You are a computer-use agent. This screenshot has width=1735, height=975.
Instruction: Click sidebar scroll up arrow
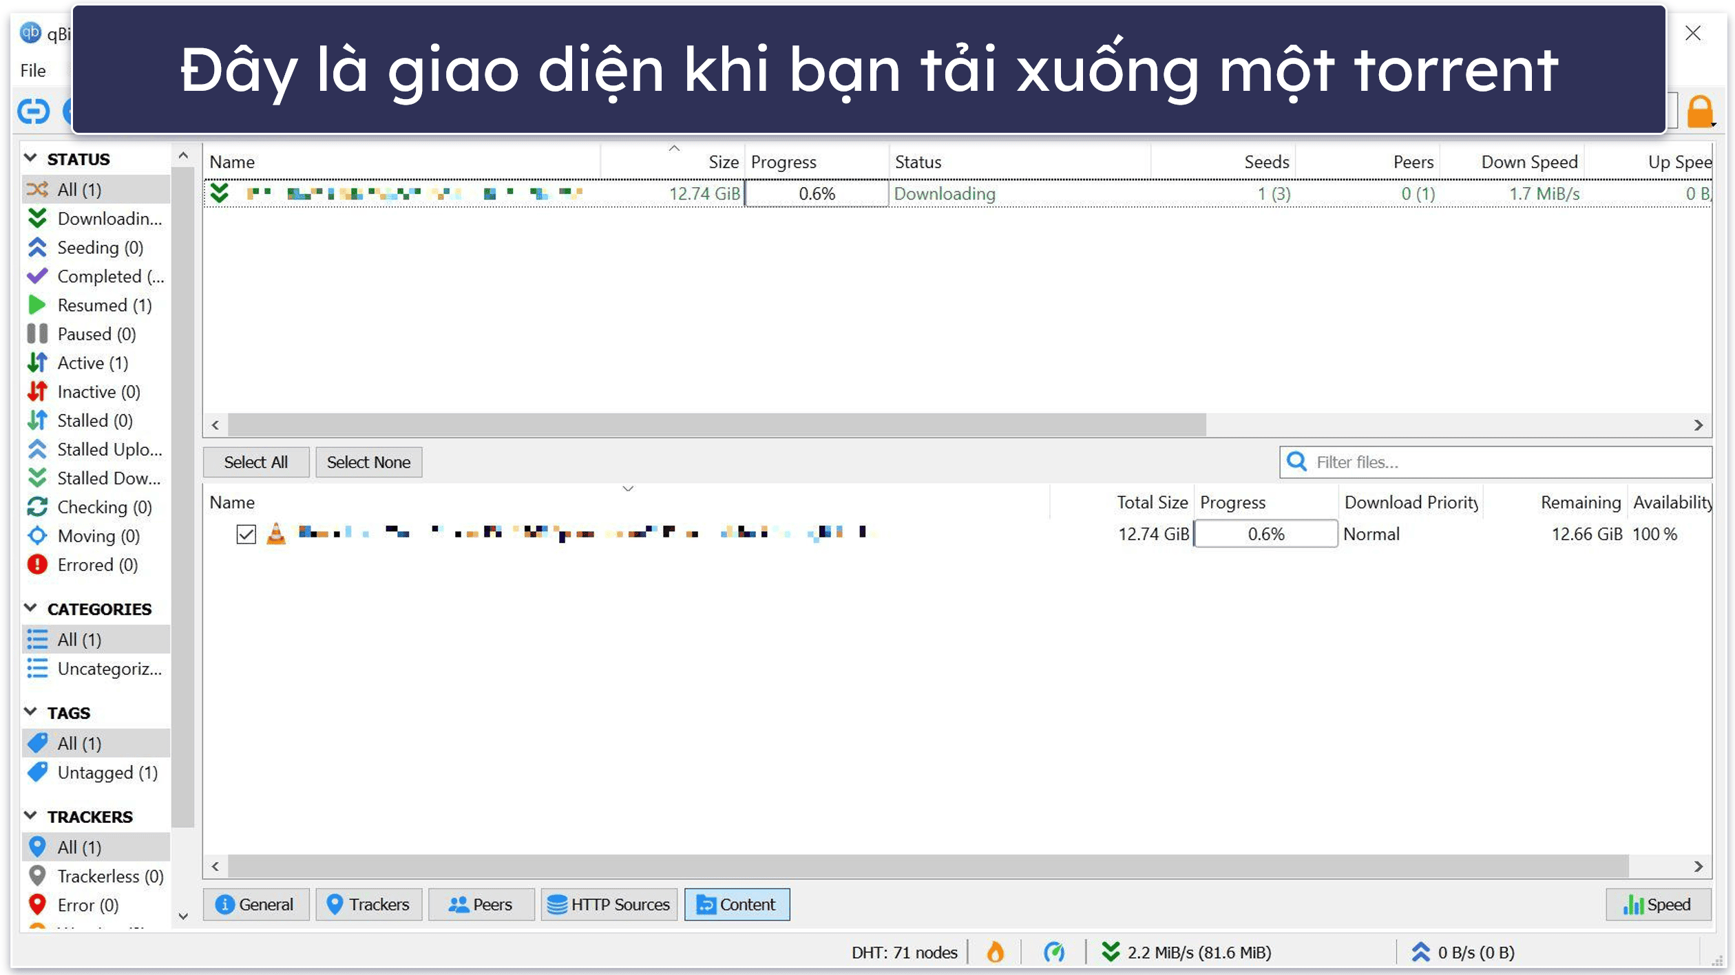pos(183,156)
